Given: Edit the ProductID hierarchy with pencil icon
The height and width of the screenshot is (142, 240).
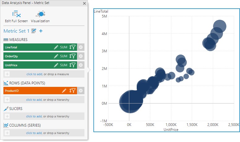Looking at the screenshot, I should click(64, 91).
